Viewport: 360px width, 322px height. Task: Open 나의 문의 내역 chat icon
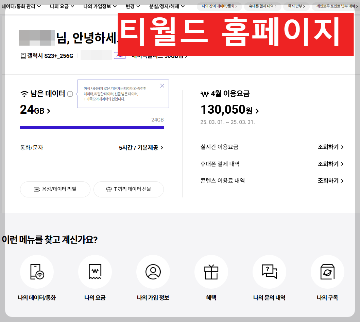pyautogui.click(x=269, y=272)
